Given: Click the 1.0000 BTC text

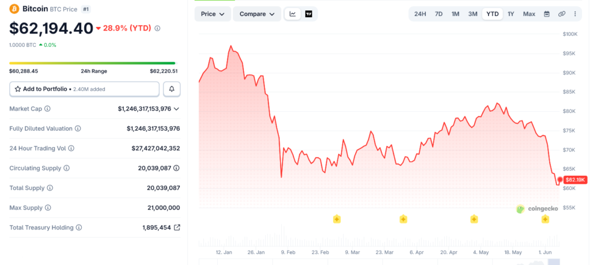Looking at the screenshot, I should tap(22, 45).
